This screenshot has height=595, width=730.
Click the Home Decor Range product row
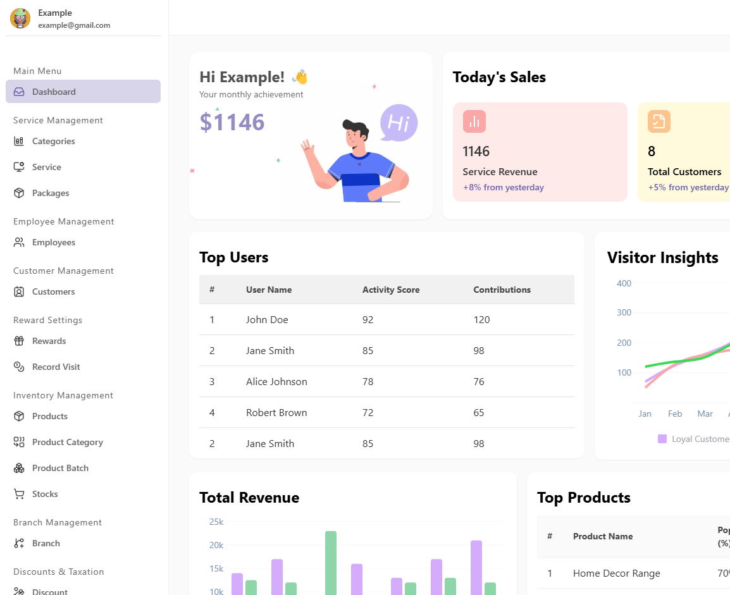point(616,574)
